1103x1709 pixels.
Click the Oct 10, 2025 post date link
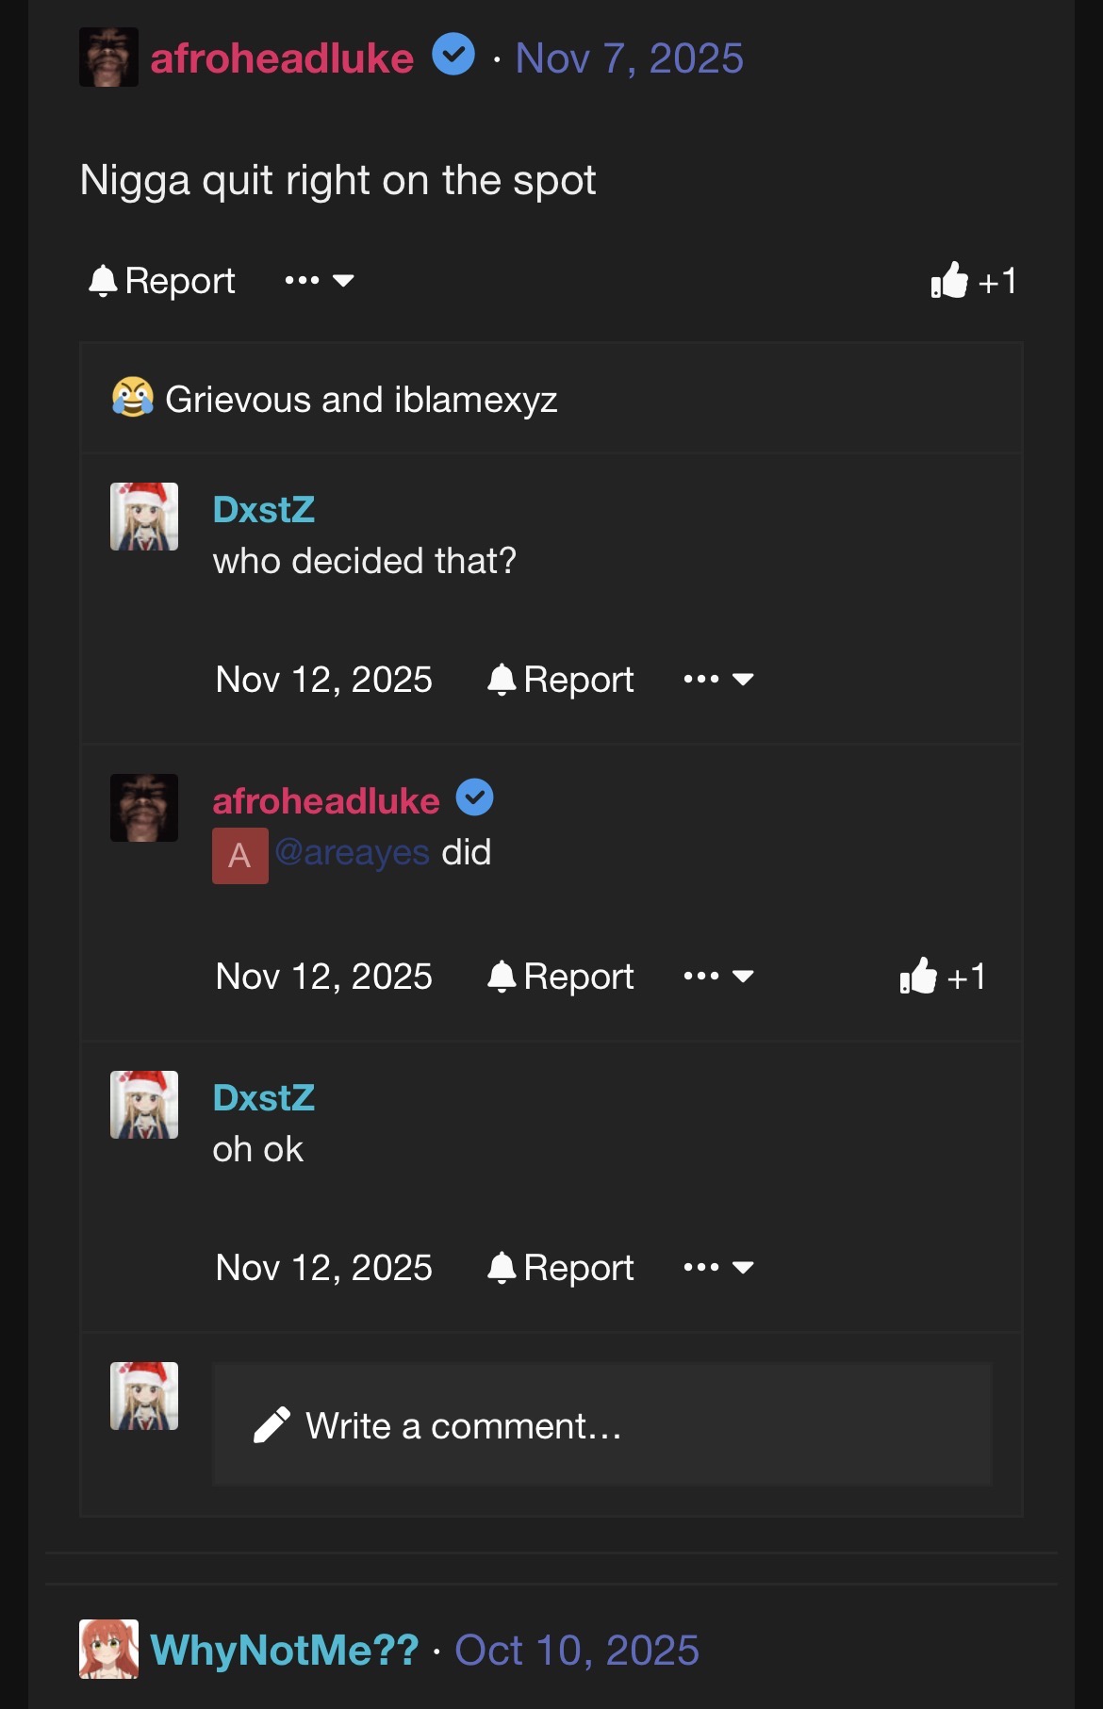pyautogui.click(x=577, y=1650)
